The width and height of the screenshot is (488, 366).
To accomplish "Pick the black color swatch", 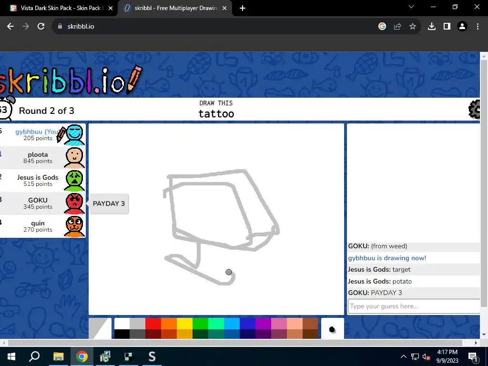I will point(122,333).
